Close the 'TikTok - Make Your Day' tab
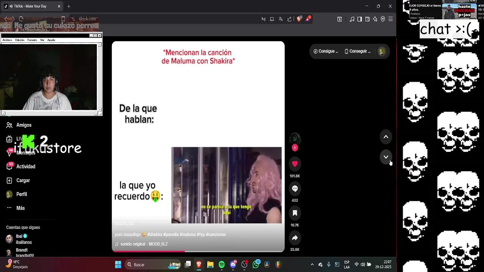The image size is (484, 272). pyautogui.click(x=59, y=6)
